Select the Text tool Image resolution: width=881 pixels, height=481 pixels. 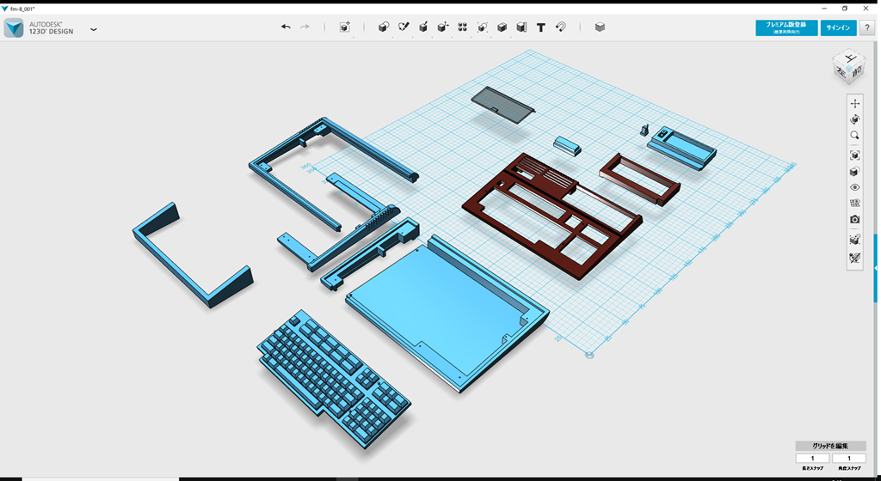tap(541, 27)
